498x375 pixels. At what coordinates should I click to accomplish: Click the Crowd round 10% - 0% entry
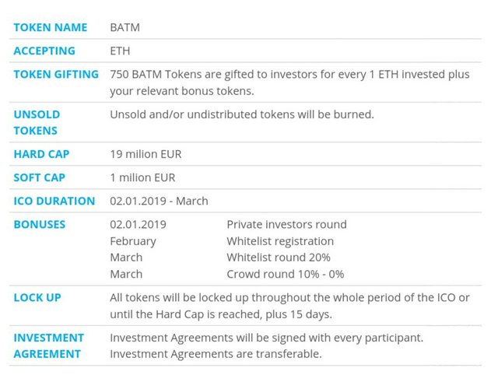286,274
